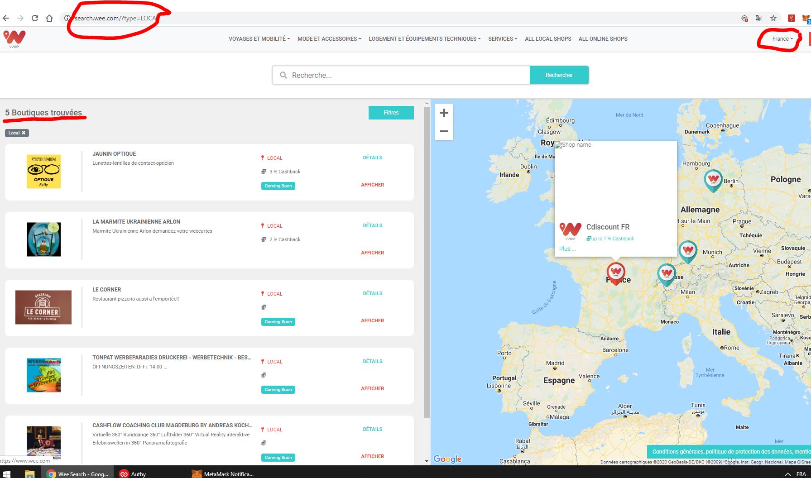This screenshot has width=811, height=478.
Task: Click Plus ... in Cdiscount popup
Action: (x=567, y=249)
